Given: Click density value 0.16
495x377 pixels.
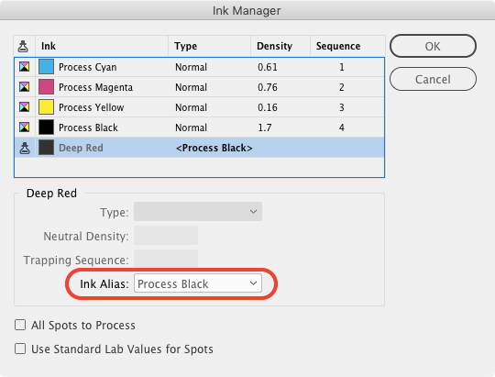Looking at the screenshot, I should pyautogui.click(x=268, y=107).
